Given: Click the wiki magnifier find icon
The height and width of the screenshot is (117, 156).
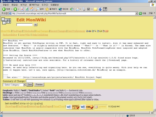Looking at the screenshot, I should click(95, 31).
